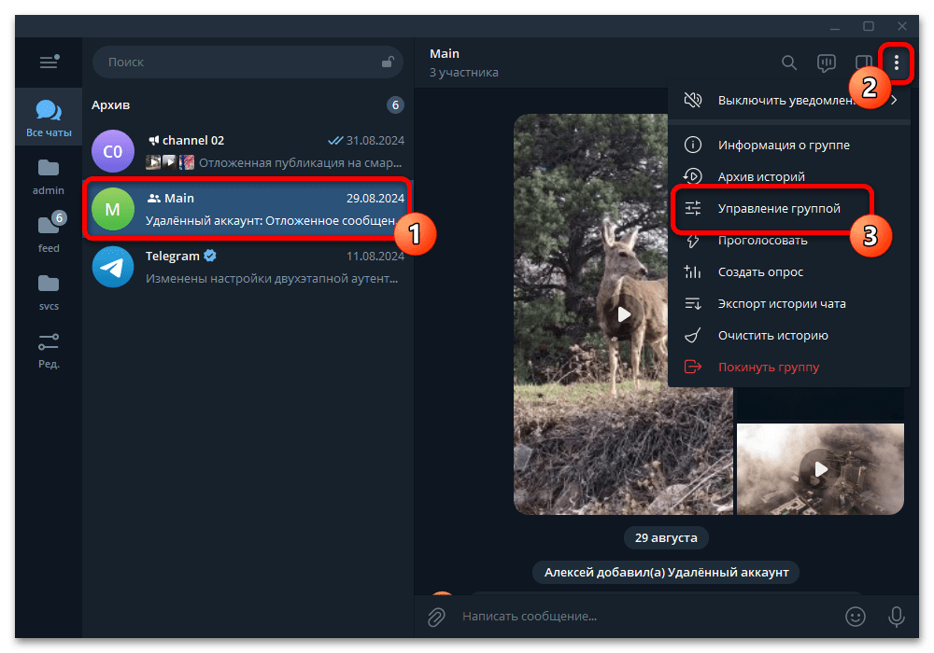Play the aerial city video
This screenshot has height=653, width=934.
click(820, 469)
